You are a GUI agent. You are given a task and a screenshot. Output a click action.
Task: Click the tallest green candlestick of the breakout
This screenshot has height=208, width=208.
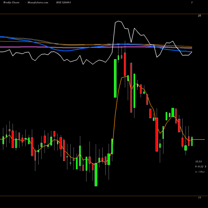pyautogui.click(x=115, y=78)
